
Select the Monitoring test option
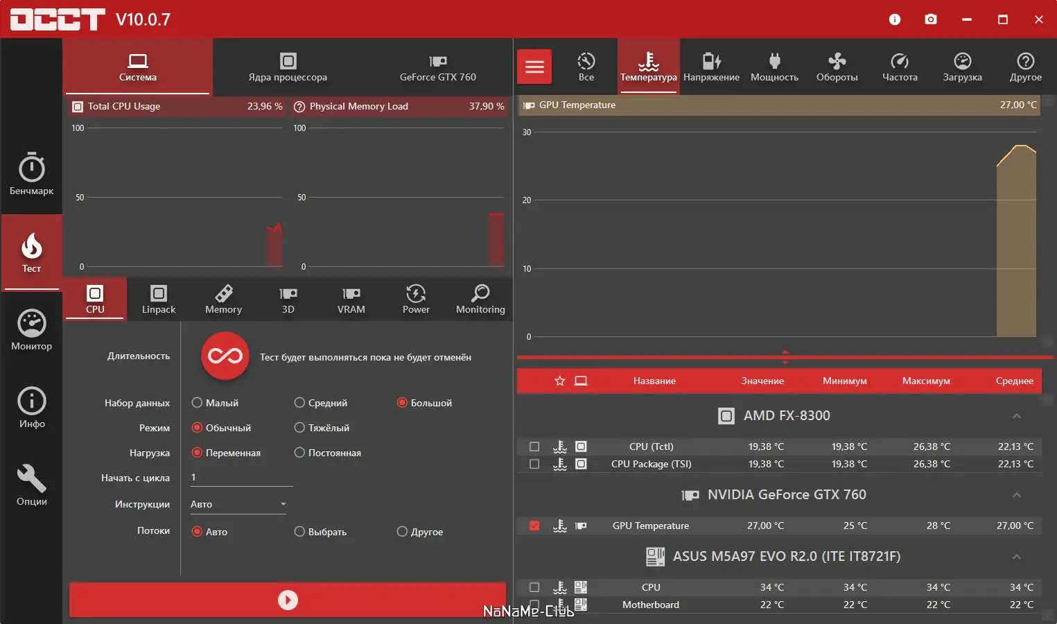pos(480,299)
